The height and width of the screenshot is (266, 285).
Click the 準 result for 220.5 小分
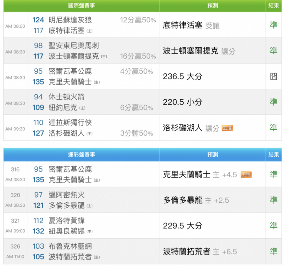pos(274,102)
